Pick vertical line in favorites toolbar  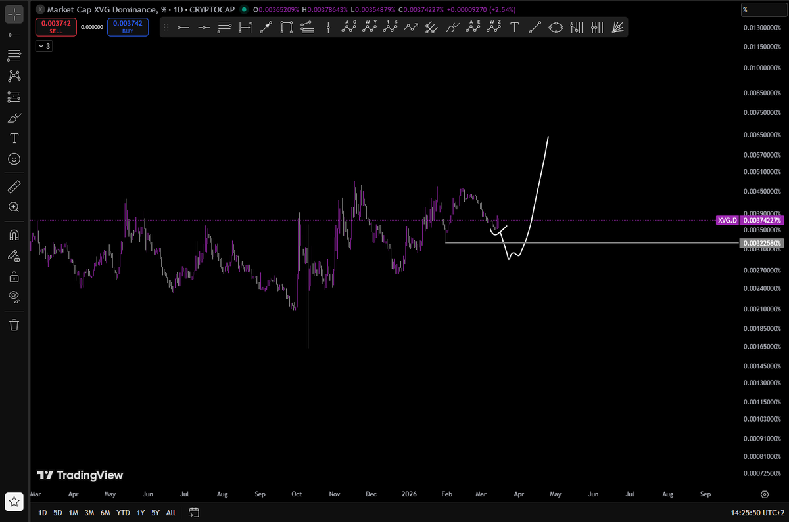point(328,28)
